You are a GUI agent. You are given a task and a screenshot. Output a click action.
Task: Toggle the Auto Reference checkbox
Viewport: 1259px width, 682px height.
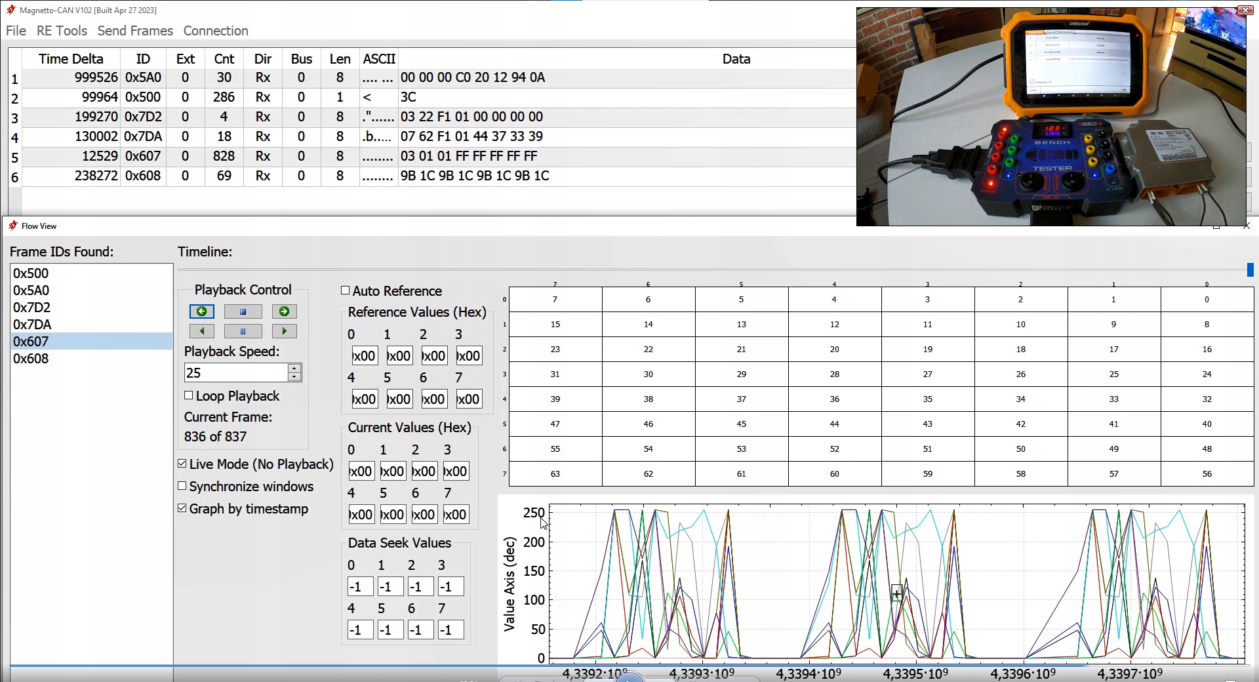[x=346, y=291]
